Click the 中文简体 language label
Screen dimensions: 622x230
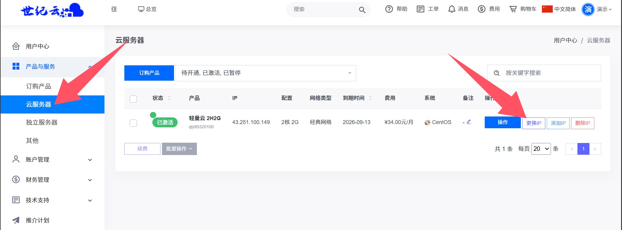[x=565, y=9]
